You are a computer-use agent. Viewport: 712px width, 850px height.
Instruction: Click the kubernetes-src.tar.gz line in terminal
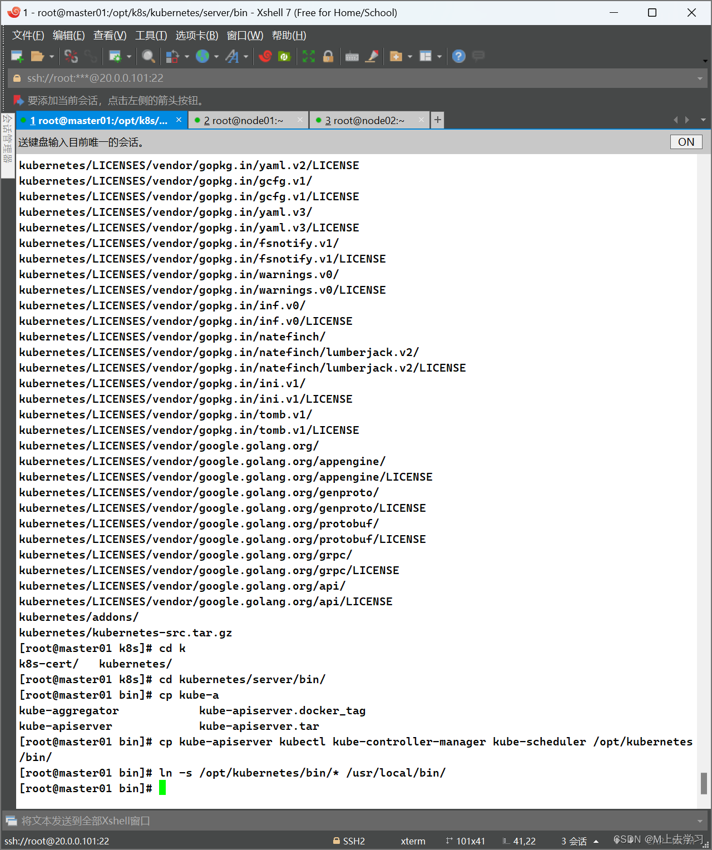tap(125, 632)
